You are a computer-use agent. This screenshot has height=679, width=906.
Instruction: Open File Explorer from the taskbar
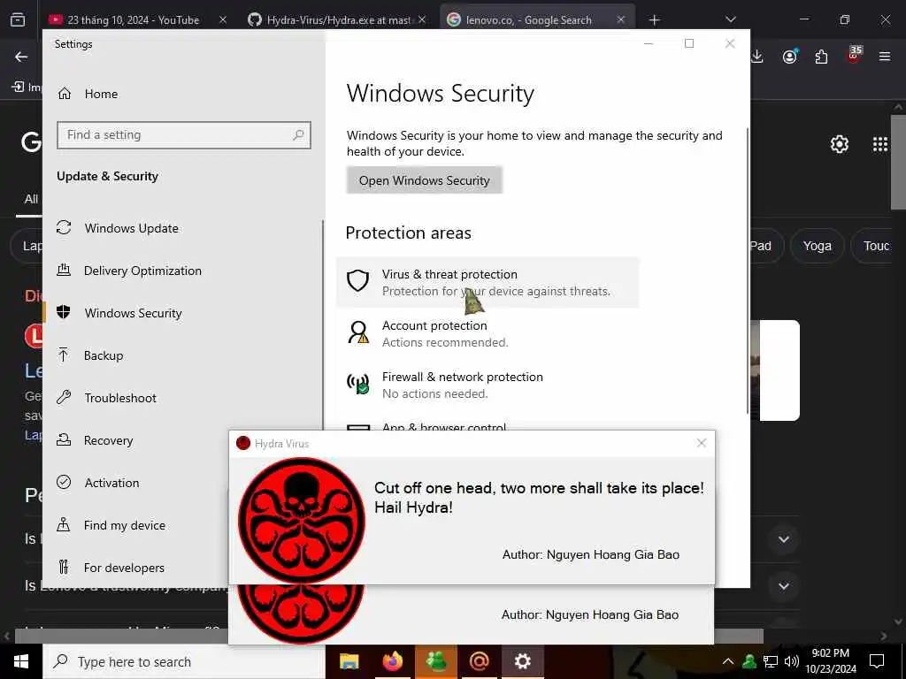click(x=349, y=661)
